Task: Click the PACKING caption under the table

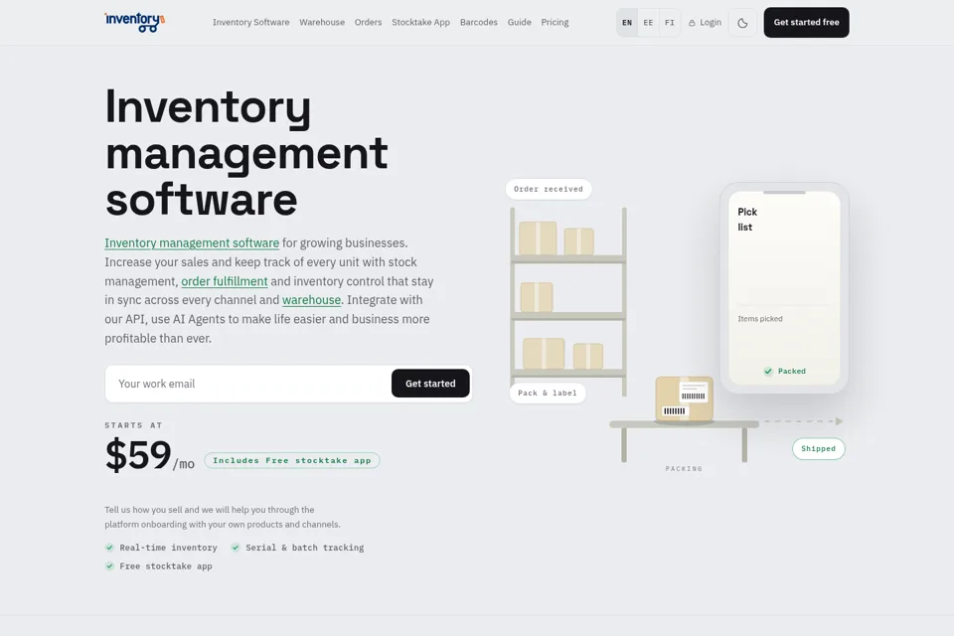Action: [684, 469]
